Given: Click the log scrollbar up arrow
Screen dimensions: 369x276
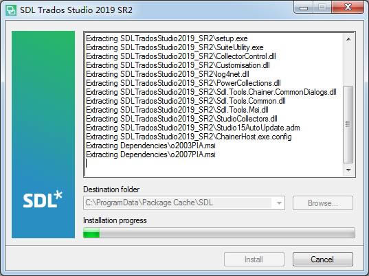Looking at the screenshot, I should pos(348,39).
